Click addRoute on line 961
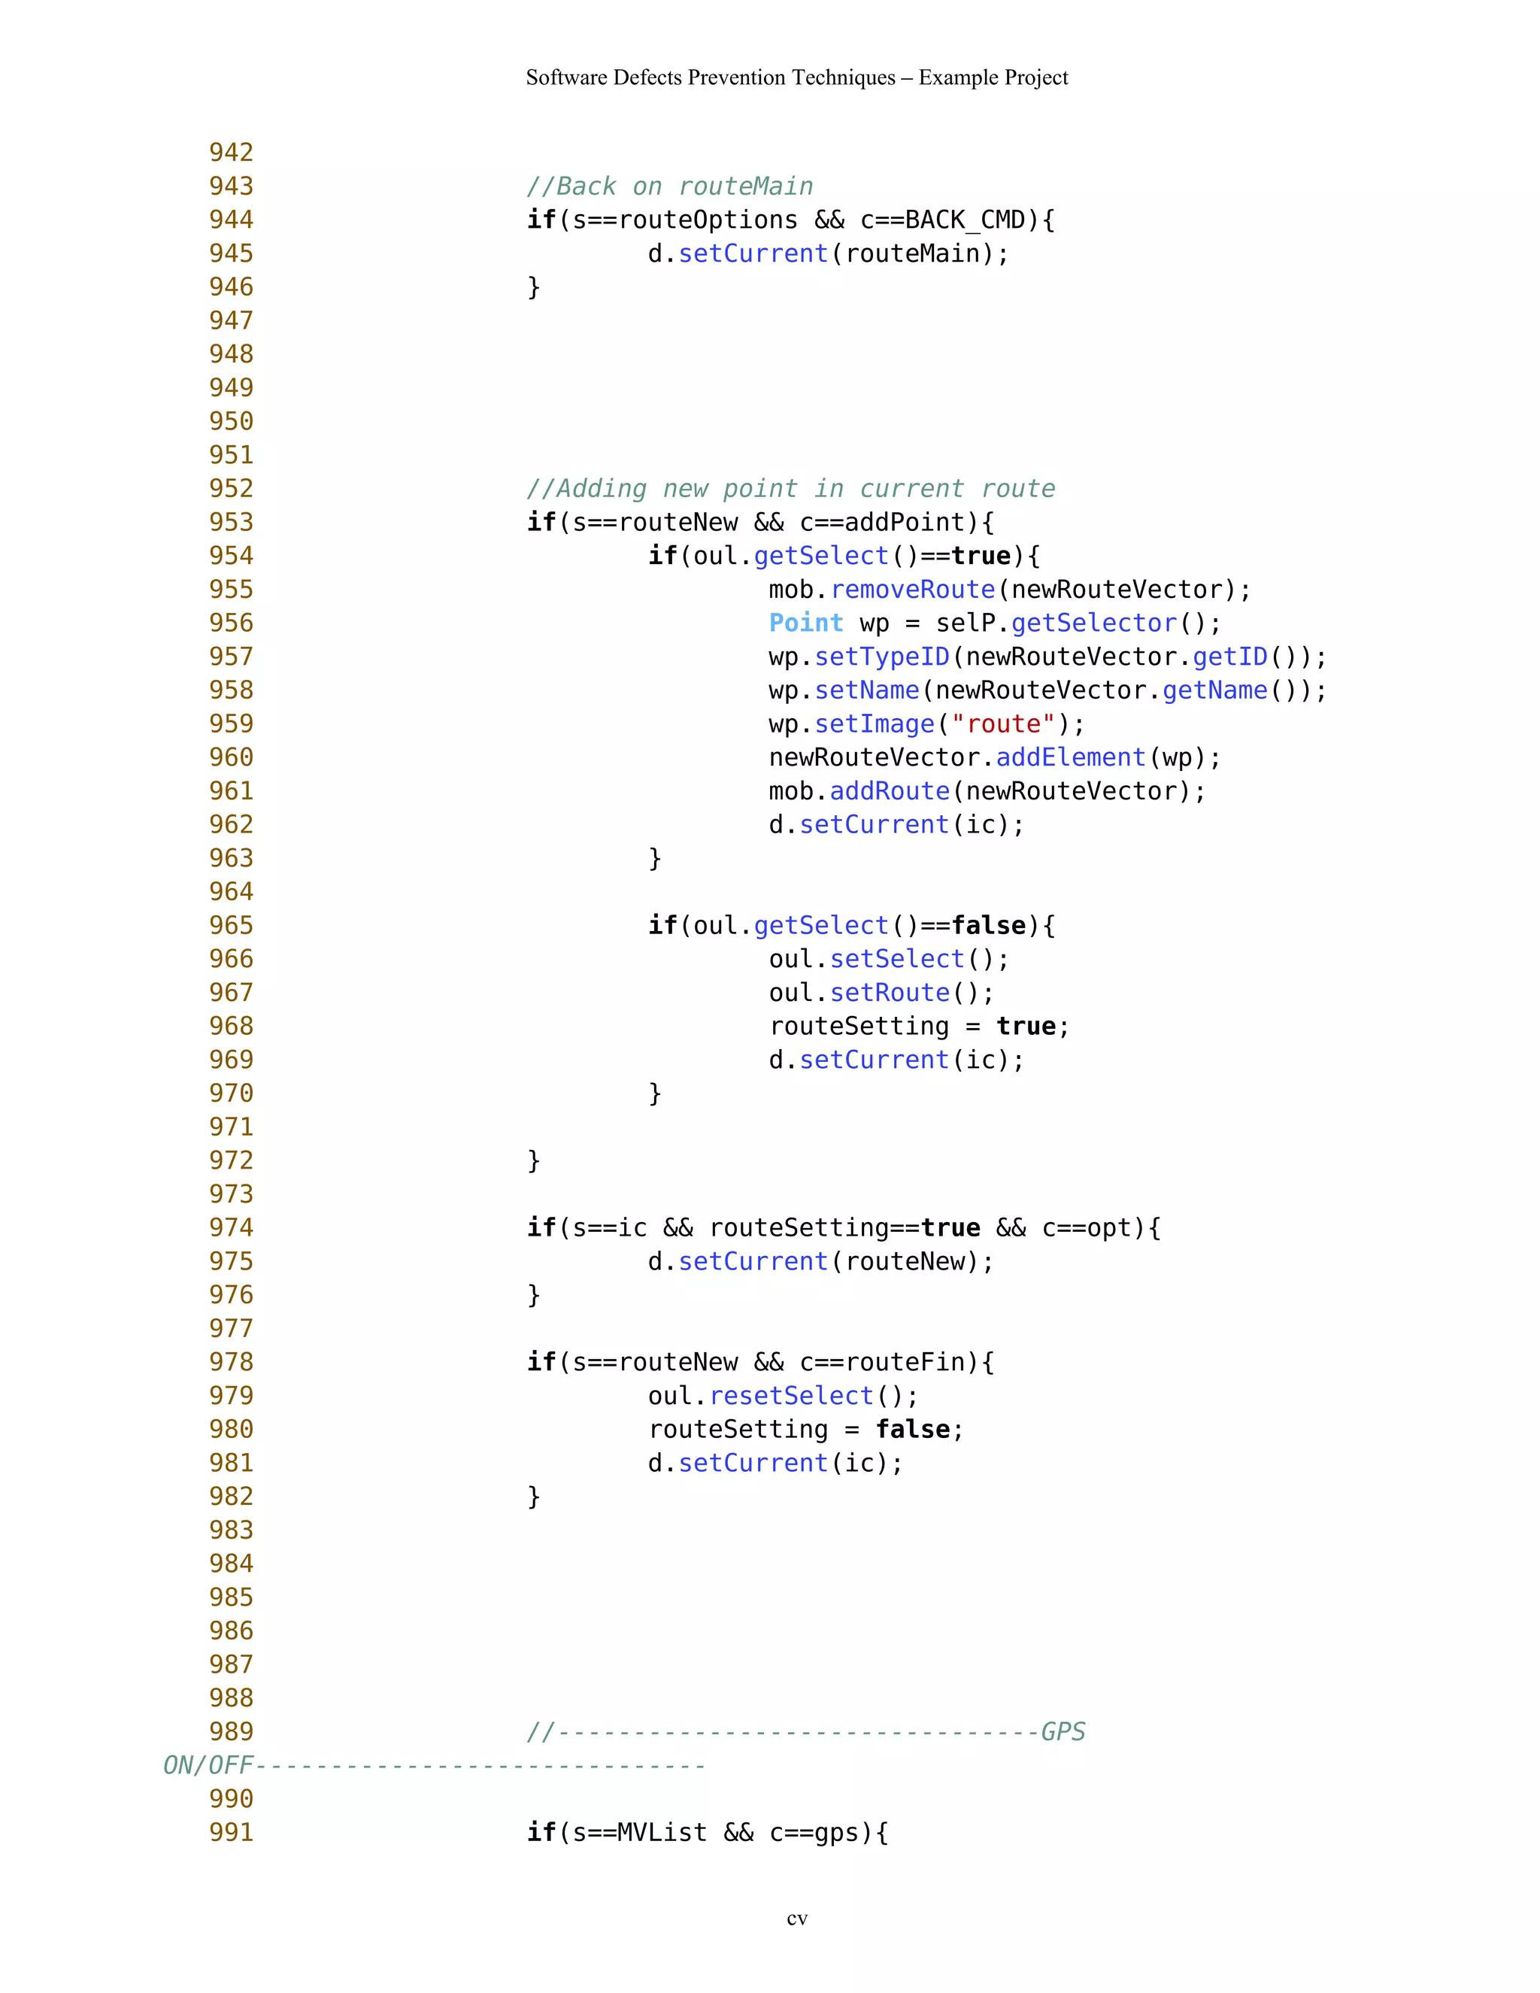 pos(890,791)
